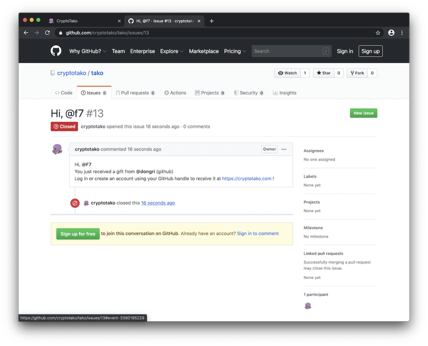This screenshot has height=346, width=428.
Task: Click the browser address bar URL
Action: (107, 33)
